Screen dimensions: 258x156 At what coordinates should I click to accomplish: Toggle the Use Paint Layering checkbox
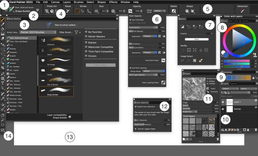130,68
